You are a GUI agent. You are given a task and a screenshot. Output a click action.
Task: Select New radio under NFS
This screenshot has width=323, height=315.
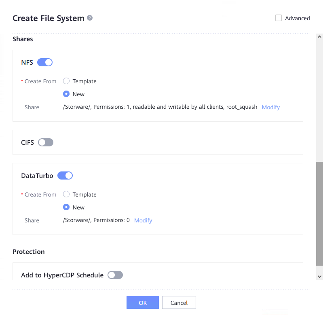(66, 94)
